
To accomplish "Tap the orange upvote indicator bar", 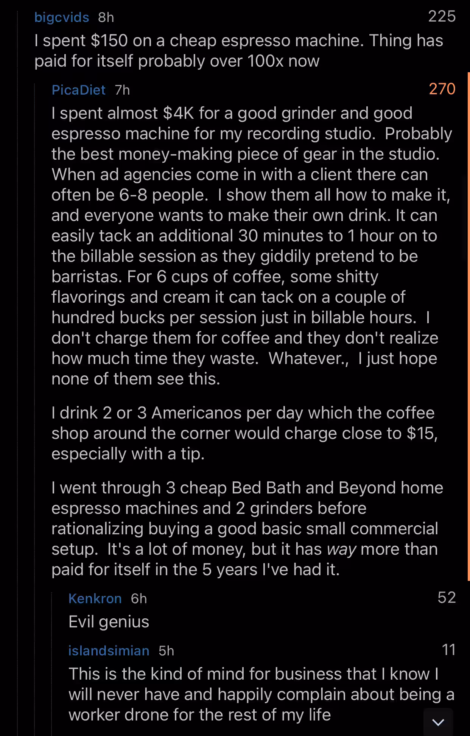I will pyautogui.click(x=468, y=326).
